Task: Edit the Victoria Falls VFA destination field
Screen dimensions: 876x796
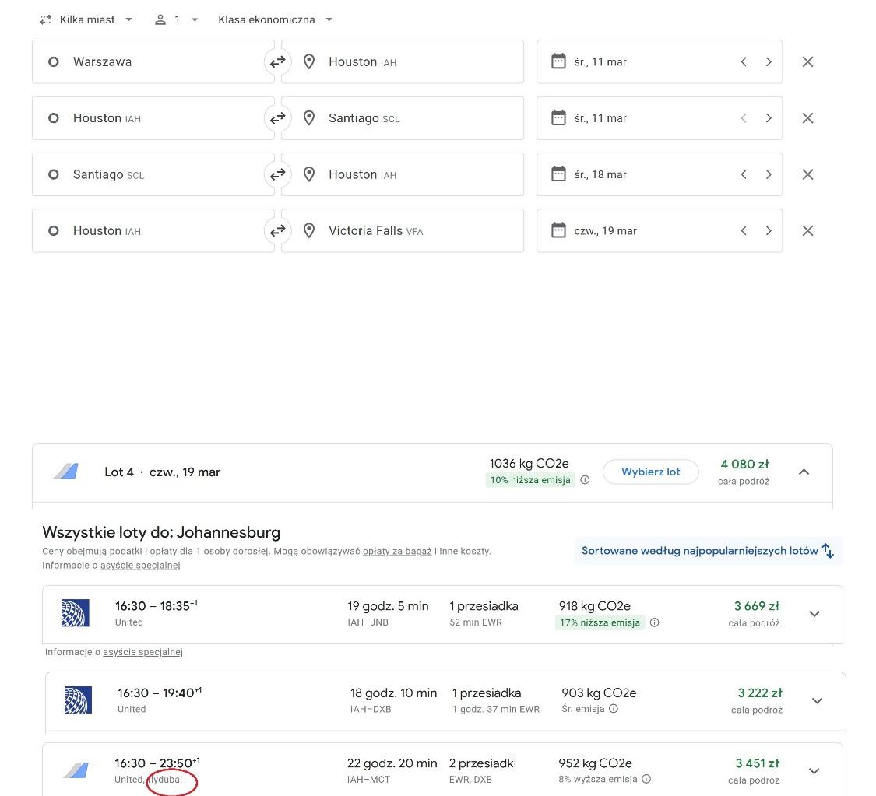Action: [x=403, y=230]
